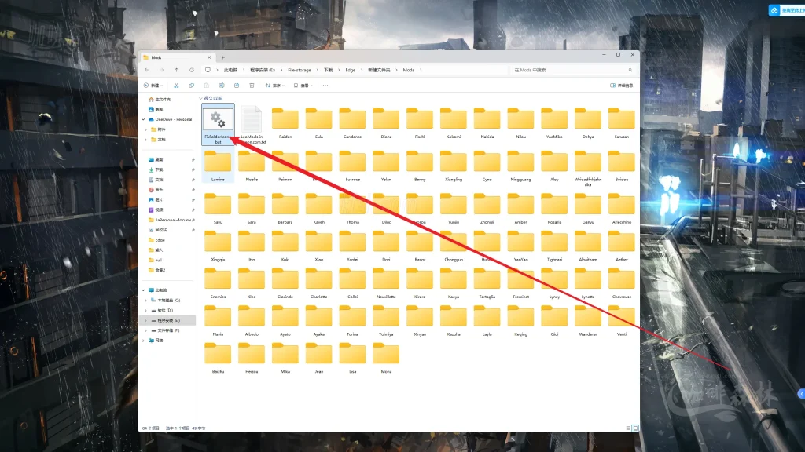Toggle the 详细信息 details pane button

coord(621,86)
